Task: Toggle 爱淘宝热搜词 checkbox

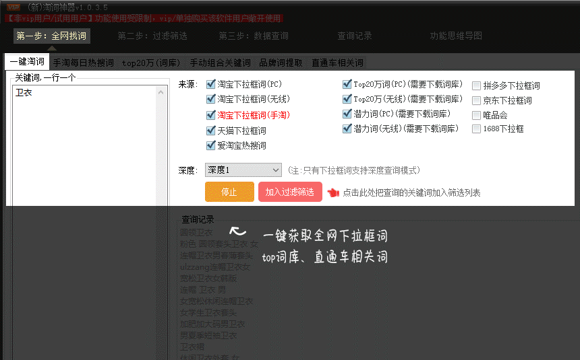Action: (x=210, y=145)
